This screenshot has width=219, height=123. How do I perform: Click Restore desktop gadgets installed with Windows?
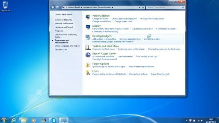point(113,42)
